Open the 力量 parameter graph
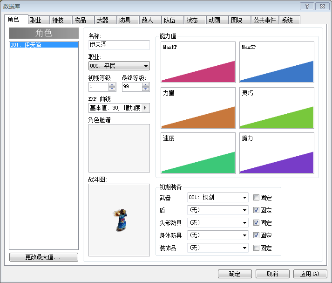This screenshot has height=283, width=332. pos(198,108)
